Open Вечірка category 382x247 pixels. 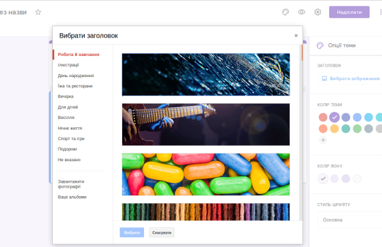pos(66,97)
